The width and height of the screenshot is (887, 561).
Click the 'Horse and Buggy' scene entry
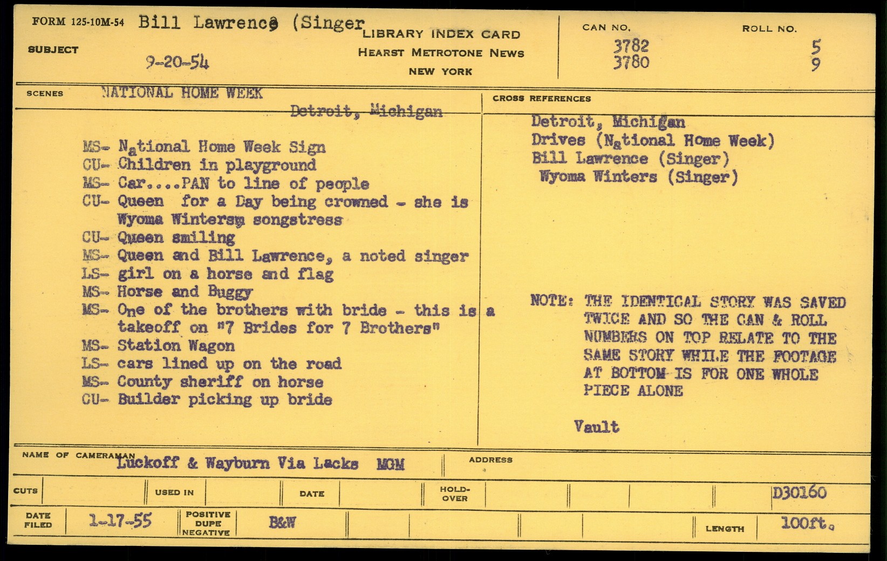pos(185,292)
